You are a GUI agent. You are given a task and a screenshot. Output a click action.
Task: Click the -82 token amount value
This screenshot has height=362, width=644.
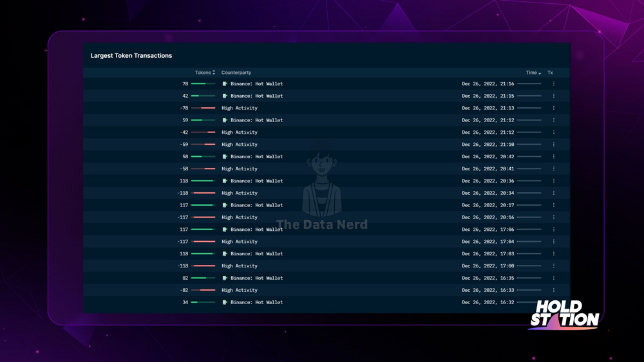[x=184, y=290]
